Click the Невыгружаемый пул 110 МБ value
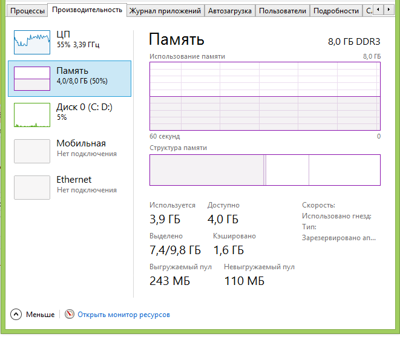Image resolution: width=400 pixels, height=337 pixels. coord(244,281)
